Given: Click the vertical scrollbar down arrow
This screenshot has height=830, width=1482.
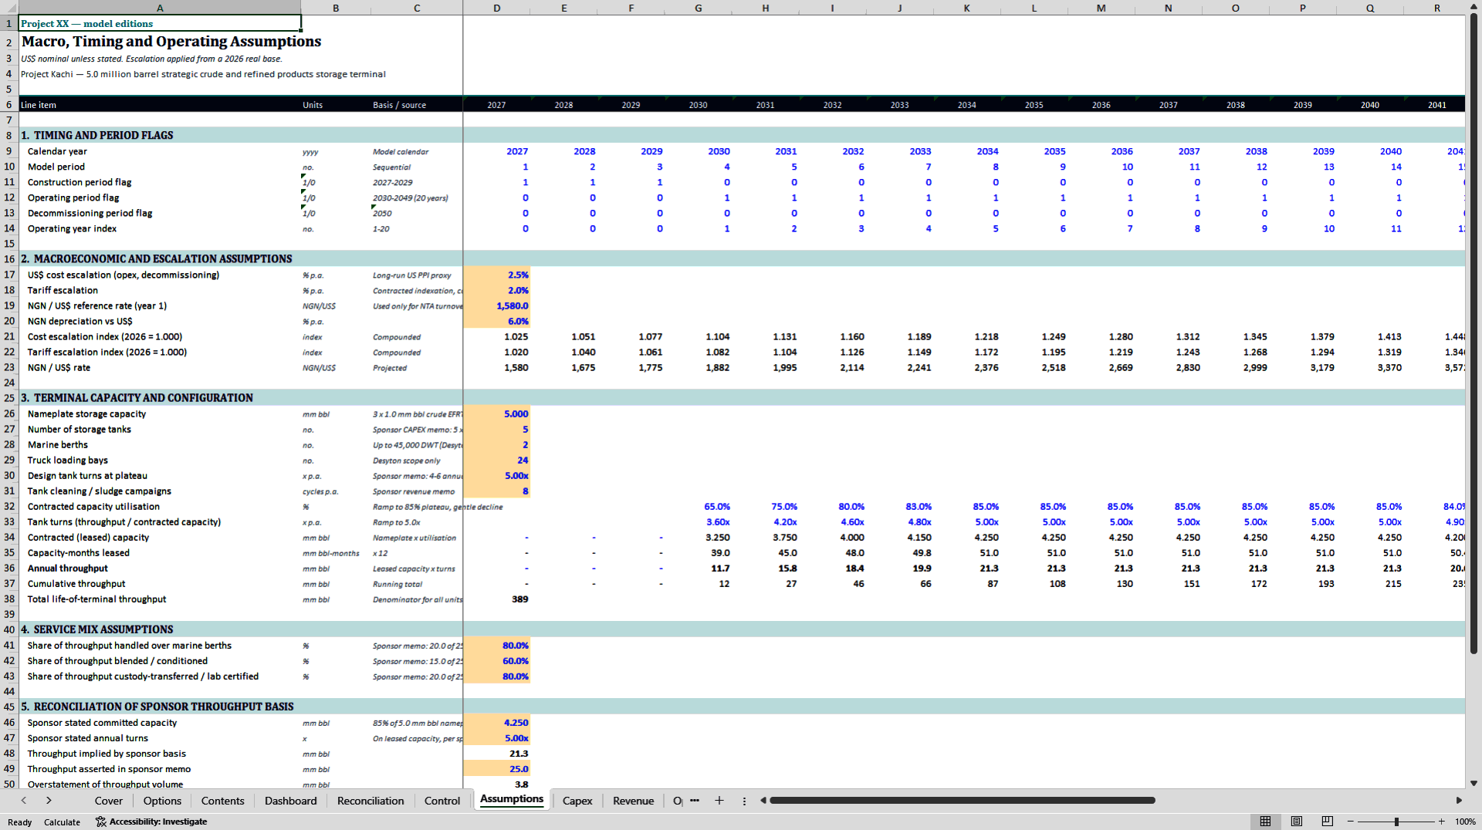Looking at the screenshot, I should (1474, 783).
